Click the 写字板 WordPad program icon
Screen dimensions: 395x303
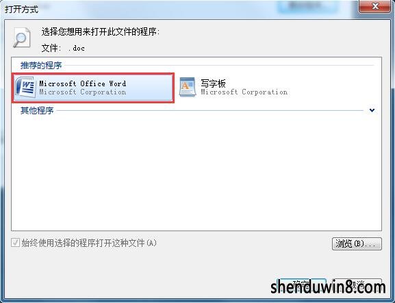(x=187, y=87)
